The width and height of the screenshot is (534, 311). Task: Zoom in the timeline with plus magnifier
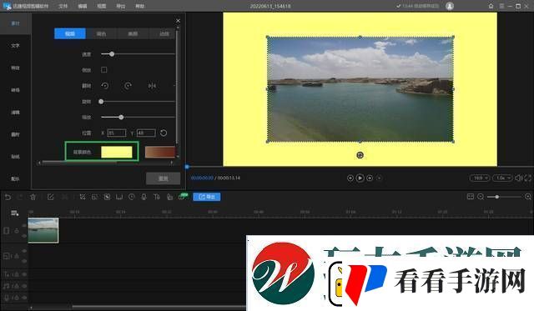coord(528,197)
